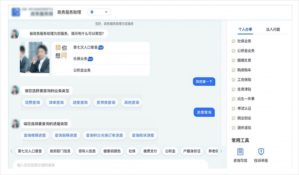
Task: Open 公积金业务 in the right sidebar
Action: (x=246, y=51)
